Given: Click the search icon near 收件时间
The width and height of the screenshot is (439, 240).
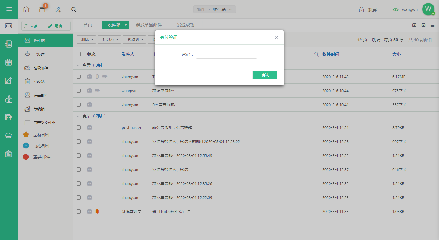Looking at the screenshot, I should (316, 54).
